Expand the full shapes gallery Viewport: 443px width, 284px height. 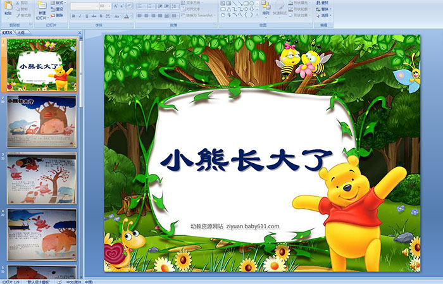coord(257,15)
